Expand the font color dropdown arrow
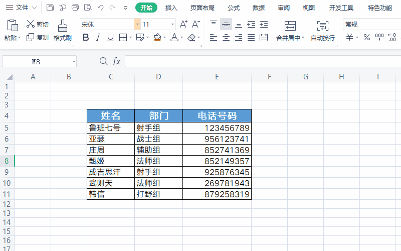Viewport: 401px width, 251px height. point(181,38)
